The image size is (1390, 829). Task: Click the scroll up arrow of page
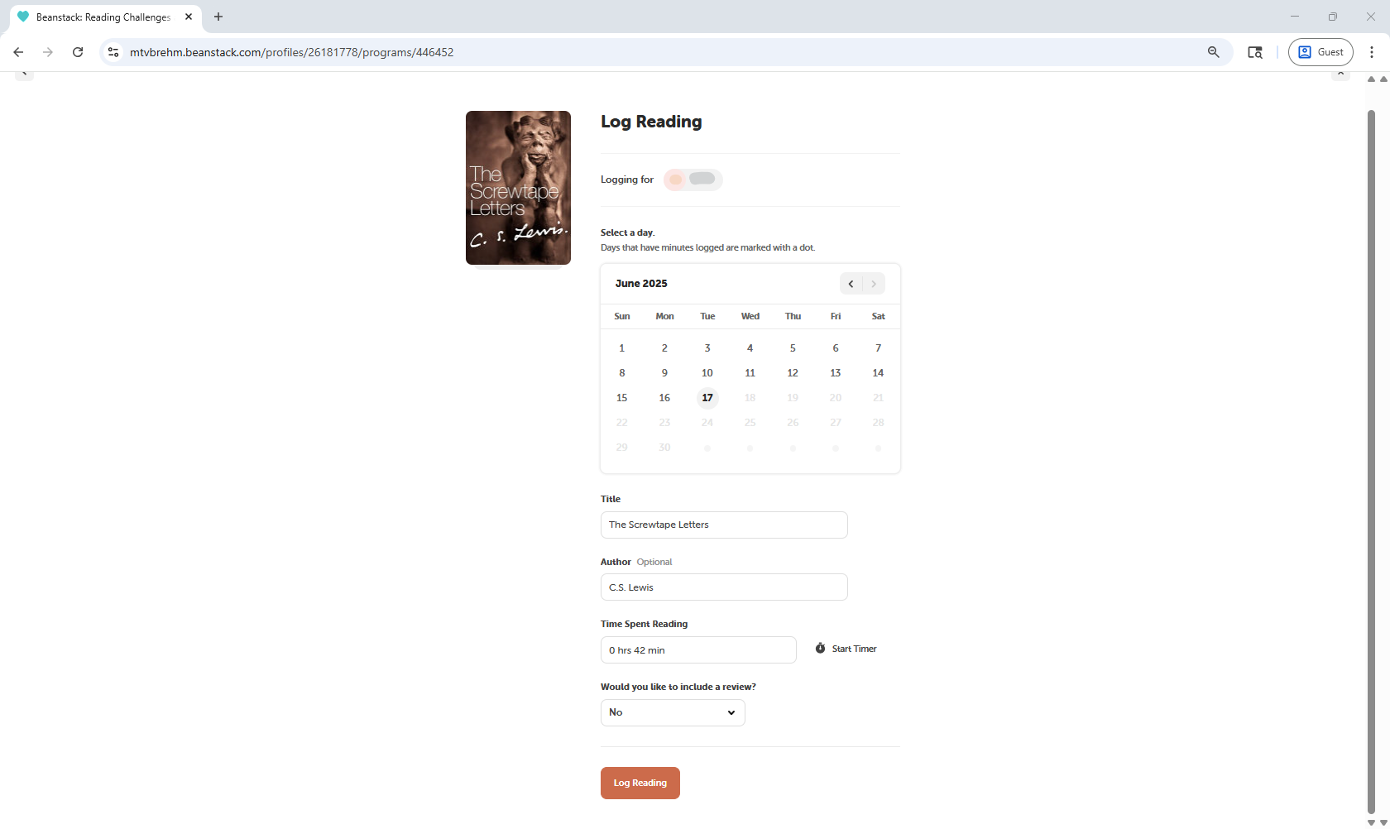click(1371, 79)
